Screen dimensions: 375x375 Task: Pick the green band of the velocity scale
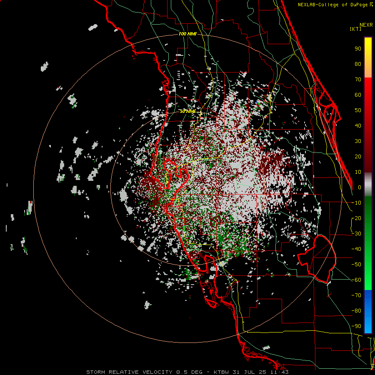tap(368, 243)
